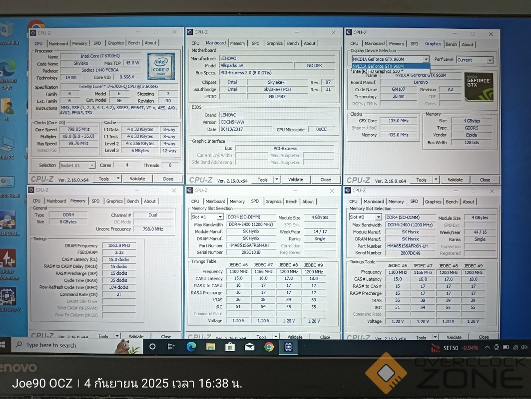Select the Core Speed value 798.05 MHz
The image size is (531, 399).
click(78, 129)
